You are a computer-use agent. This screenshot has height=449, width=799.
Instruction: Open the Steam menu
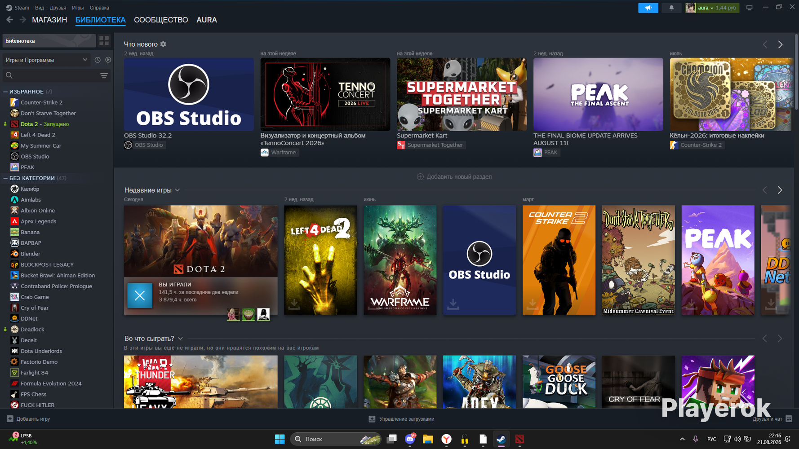pyautogui.click(x=18, y=8)
